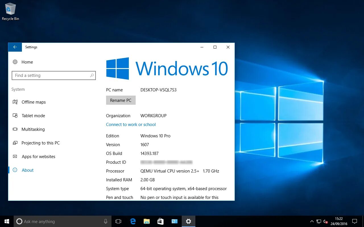The height and width of the screenshot is (227, 364).
Task: Select the WORKGROUP organization value
Action: coord(154,115)
